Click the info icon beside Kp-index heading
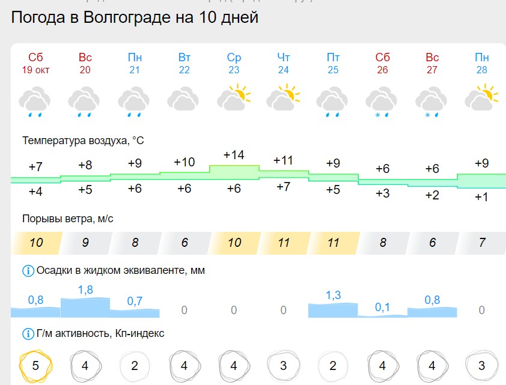The image size is (506, 385). pyautogui.click(x=28, y=333)
